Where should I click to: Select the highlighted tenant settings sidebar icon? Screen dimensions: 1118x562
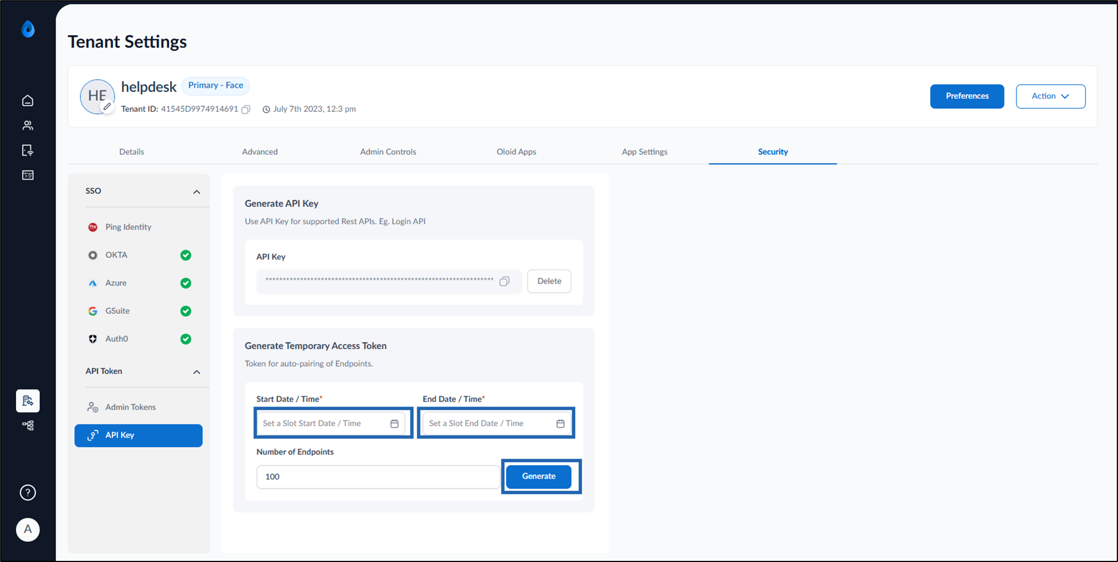pyautogui.click(x=28, y=401)
